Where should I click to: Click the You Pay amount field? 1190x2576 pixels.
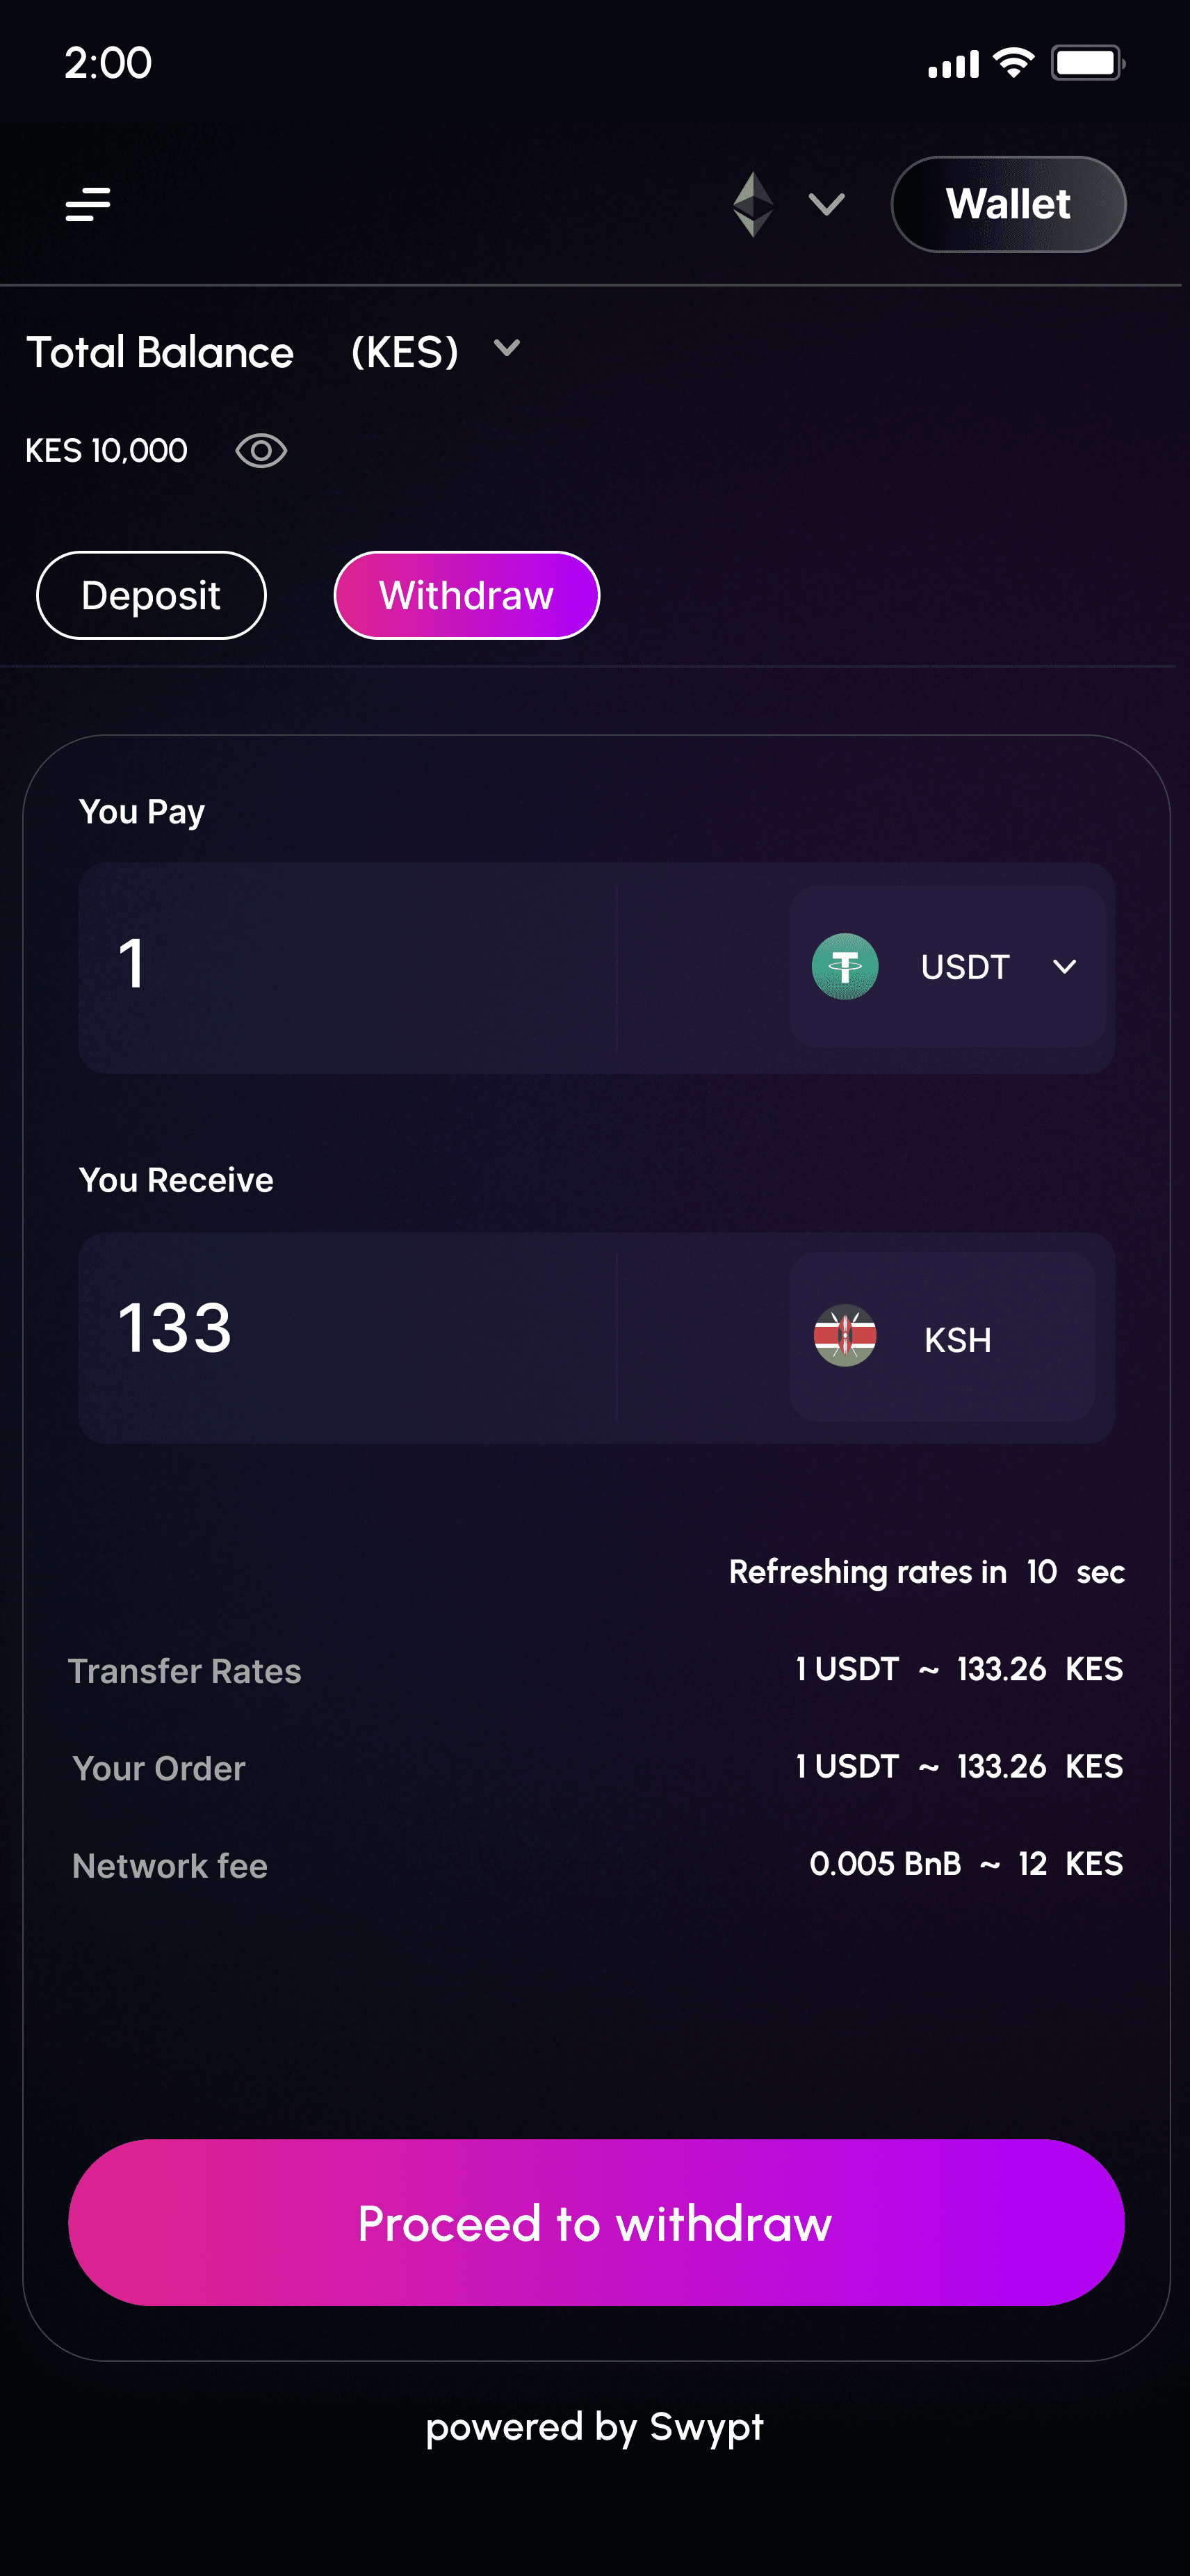pyautogui.click(x=348, y=967)
